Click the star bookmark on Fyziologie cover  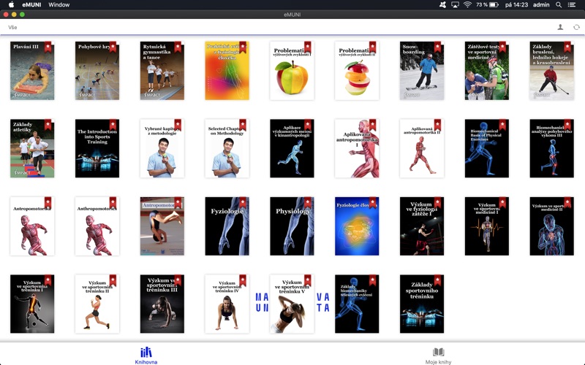click(x=243, y=203)
